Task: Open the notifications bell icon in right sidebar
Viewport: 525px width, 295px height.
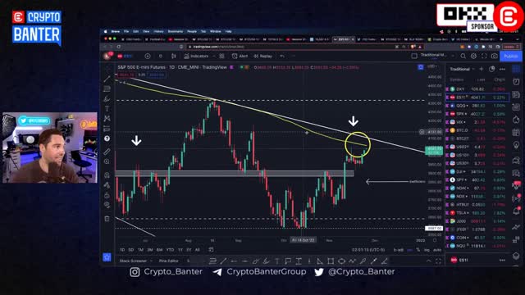Action: pyautogui.click(x=516, y=211)
